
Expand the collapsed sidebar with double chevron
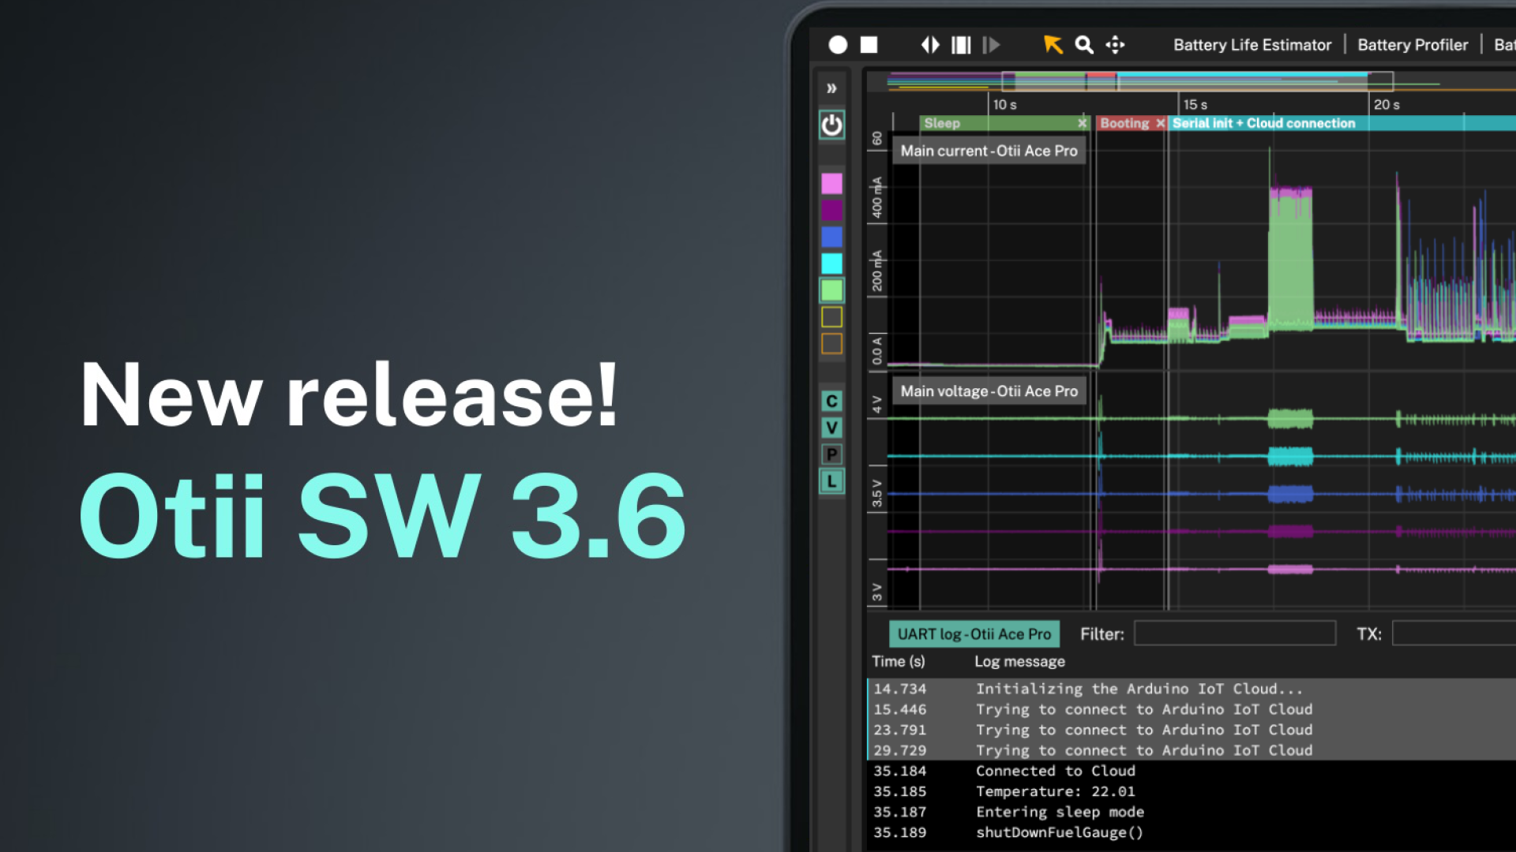click(831, 88)
